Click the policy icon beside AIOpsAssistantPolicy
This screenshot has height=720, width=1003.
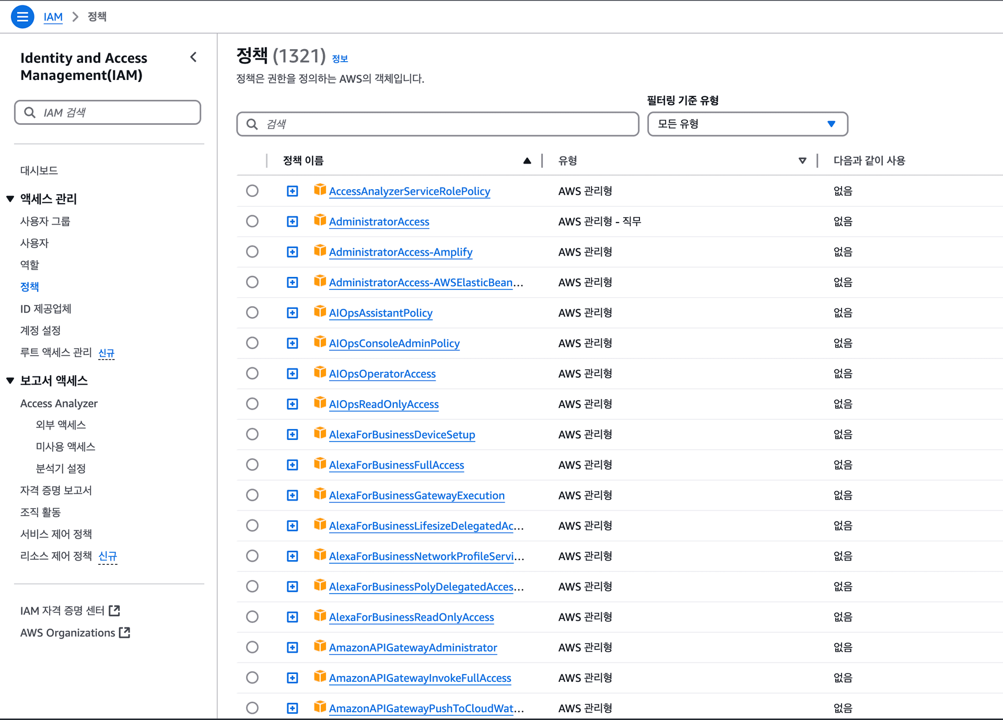tap(320, 311)
